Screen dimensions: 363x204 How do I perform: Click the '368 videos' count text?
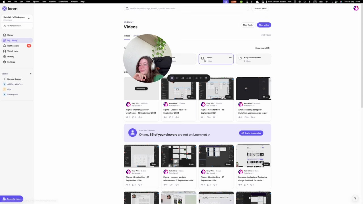point(266,35)
